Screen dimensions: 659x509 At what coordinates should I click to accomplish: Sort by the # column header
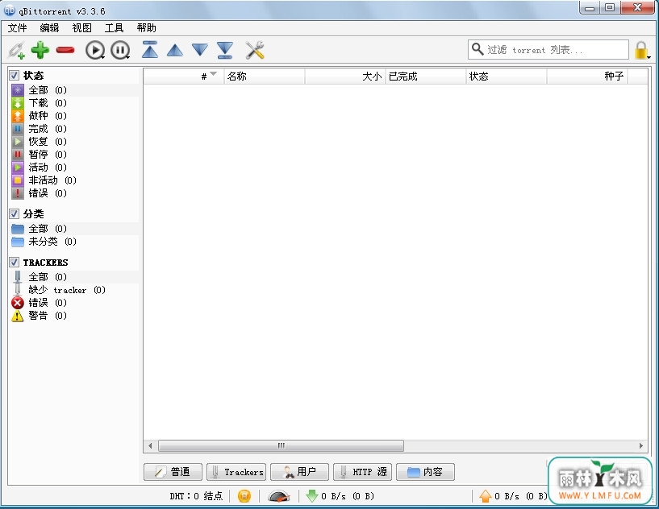point(184,77)
